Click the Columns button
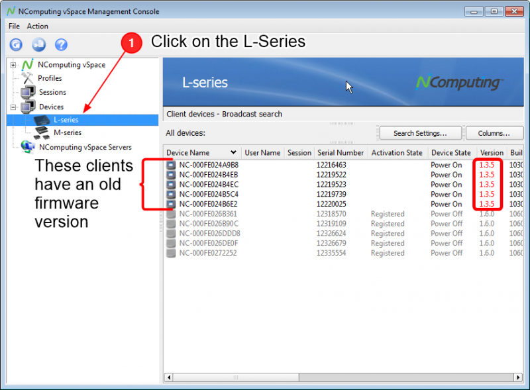This screenshot has height=390, width=530. [494, 133]
